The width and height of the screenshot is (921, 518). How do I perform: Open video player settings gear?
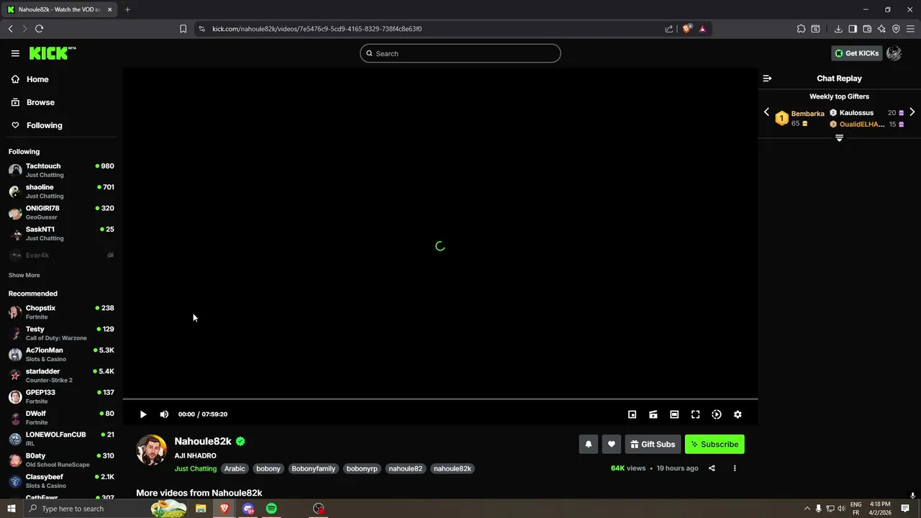pos(738,414)
